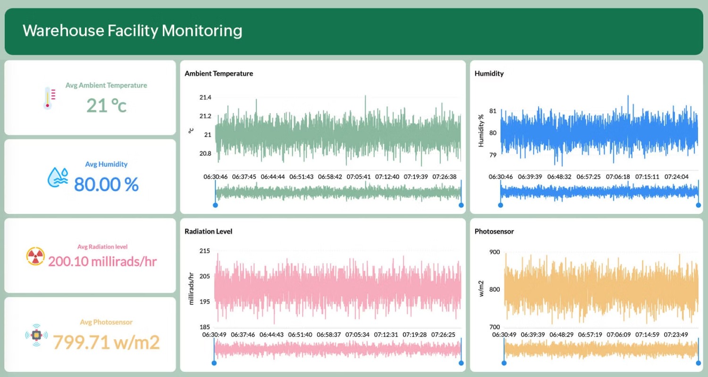Click the Warehouse Facility Monitoring header title
The width and height of the screenshot is (708, 377).
click(132, 31)
